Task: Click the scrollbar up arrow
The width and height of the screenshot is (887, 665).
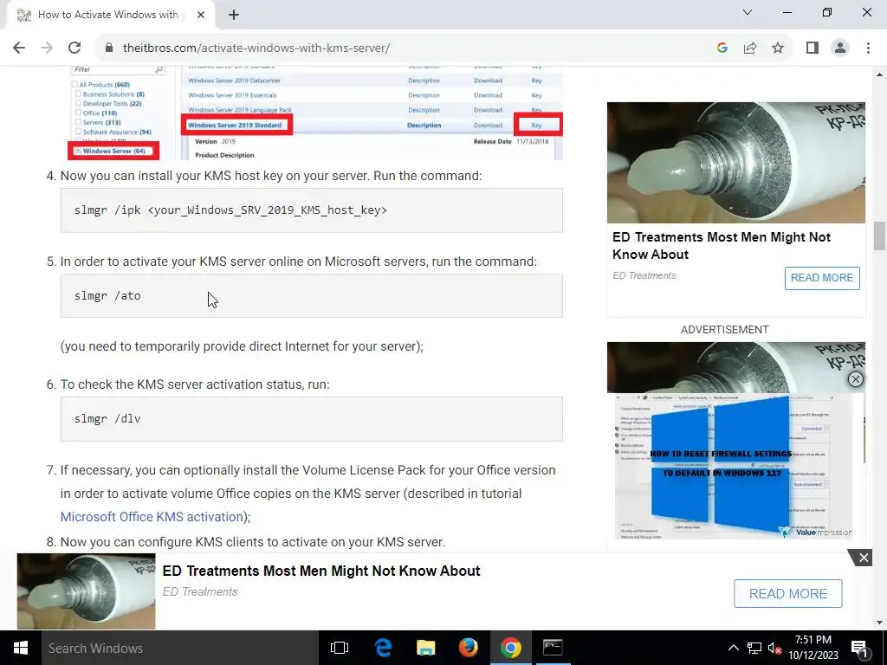Action: coord(879,74)
